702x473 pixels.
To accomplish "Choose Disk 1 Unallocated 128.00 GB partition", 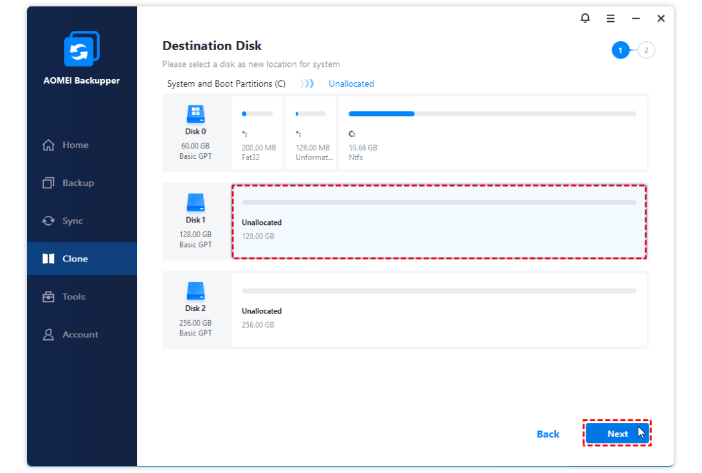I will (x=438, y=222).
